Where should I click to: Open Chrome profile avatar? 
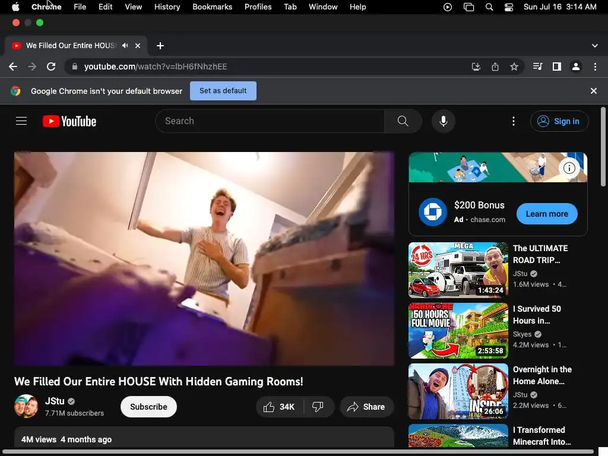pyautogui.click(x=576, y=66)
